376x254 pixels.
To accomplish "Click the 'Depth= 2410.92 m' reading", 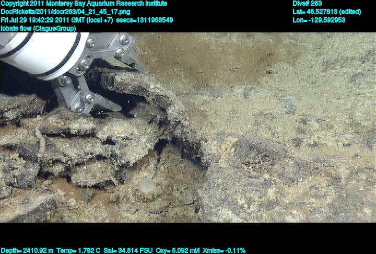I will [27, 251].
